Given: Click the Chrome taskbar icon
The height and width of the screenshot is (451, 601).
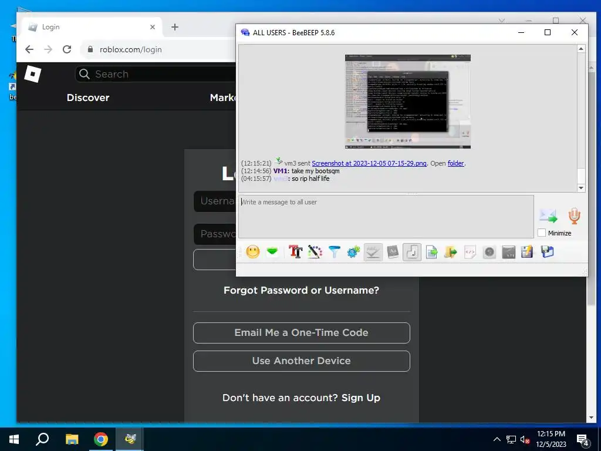Looking at the screenshot, I should [x=101, y=439].
